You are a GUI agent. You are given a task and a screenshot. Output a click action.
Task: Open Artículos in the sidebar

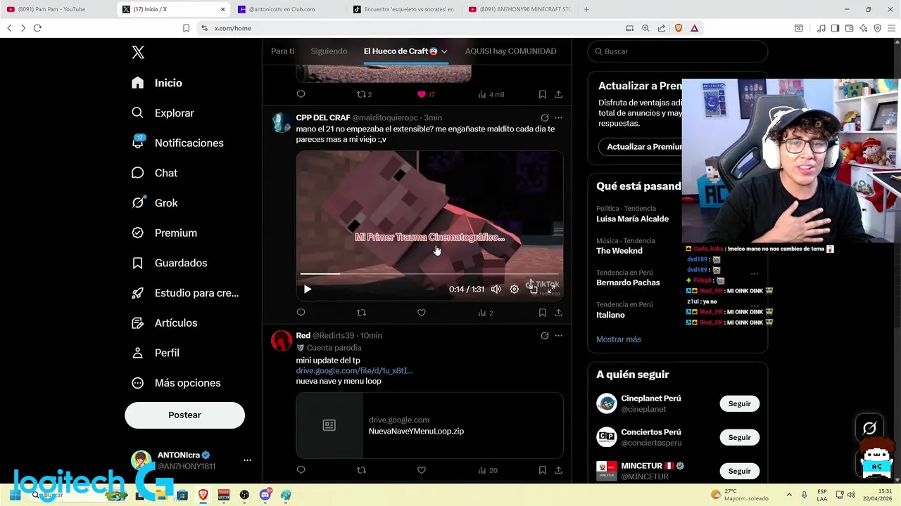coord(164,323)
